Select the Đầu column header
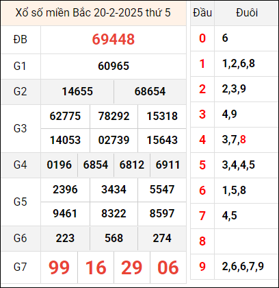279x288 pixels. (x=202, y=13)
